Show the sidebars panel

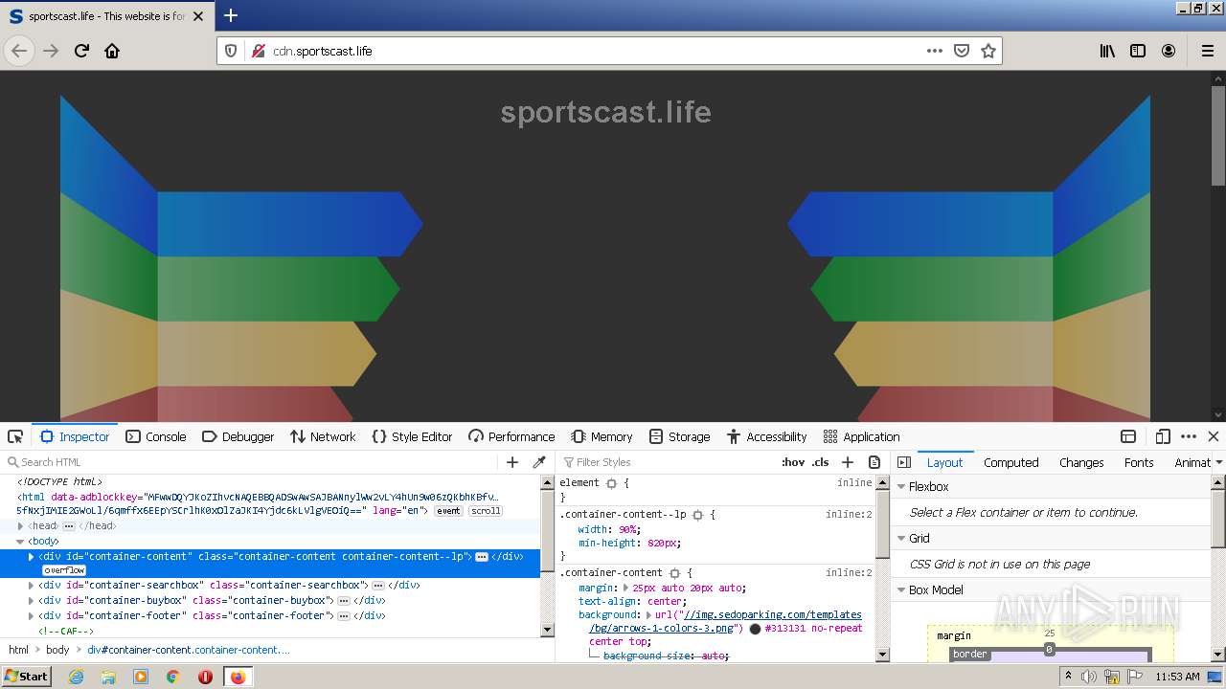[1138, 51]
